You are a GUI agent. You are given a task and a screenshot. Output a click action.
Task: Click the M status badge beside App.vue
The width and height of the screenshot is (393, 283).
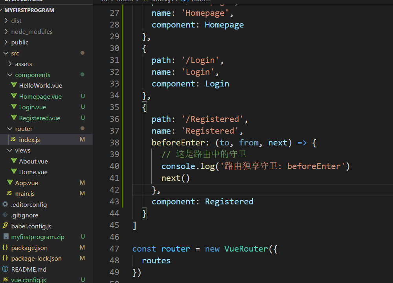pos(82,183)
